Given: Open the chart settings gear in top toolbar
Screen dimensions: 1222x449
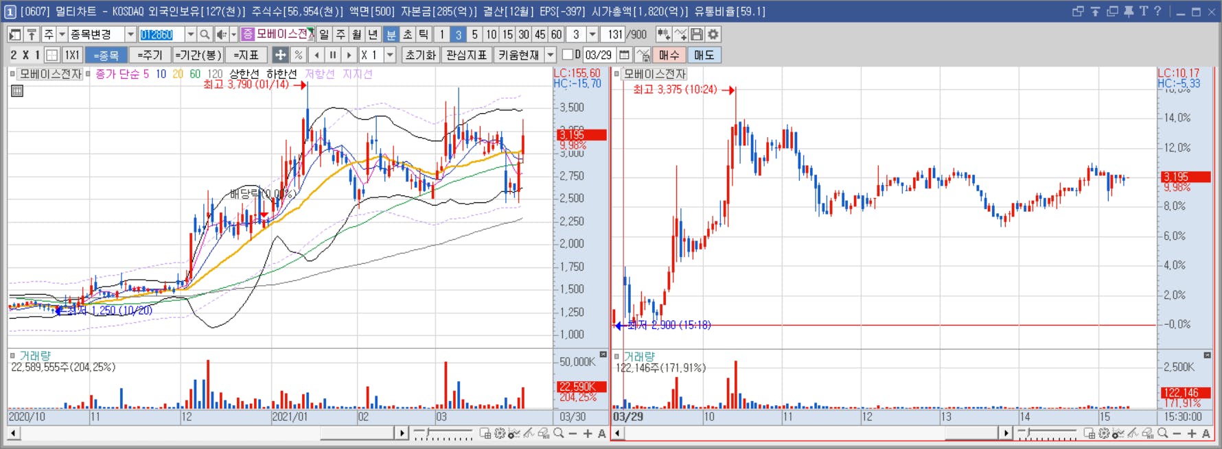Looking at the screenshot, I should tap(713, 34).
